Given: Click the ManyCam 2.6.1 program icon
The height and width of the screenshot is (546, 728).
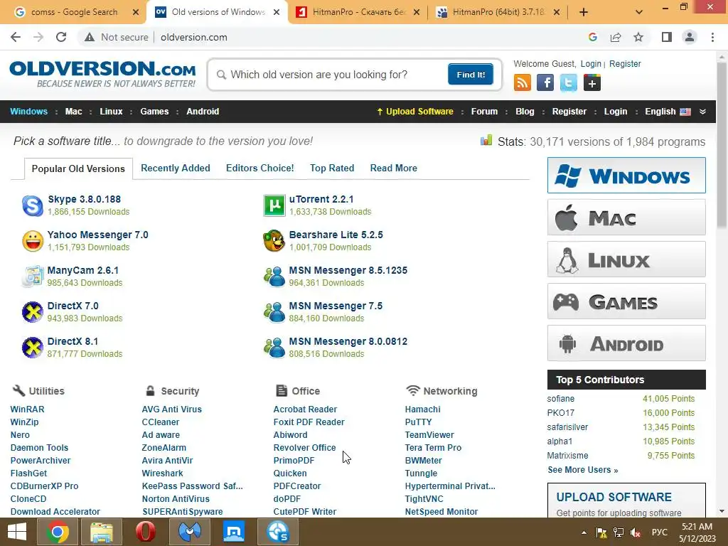Looking at the screenshot, I should pyautogui.click(x=33, y=277).
